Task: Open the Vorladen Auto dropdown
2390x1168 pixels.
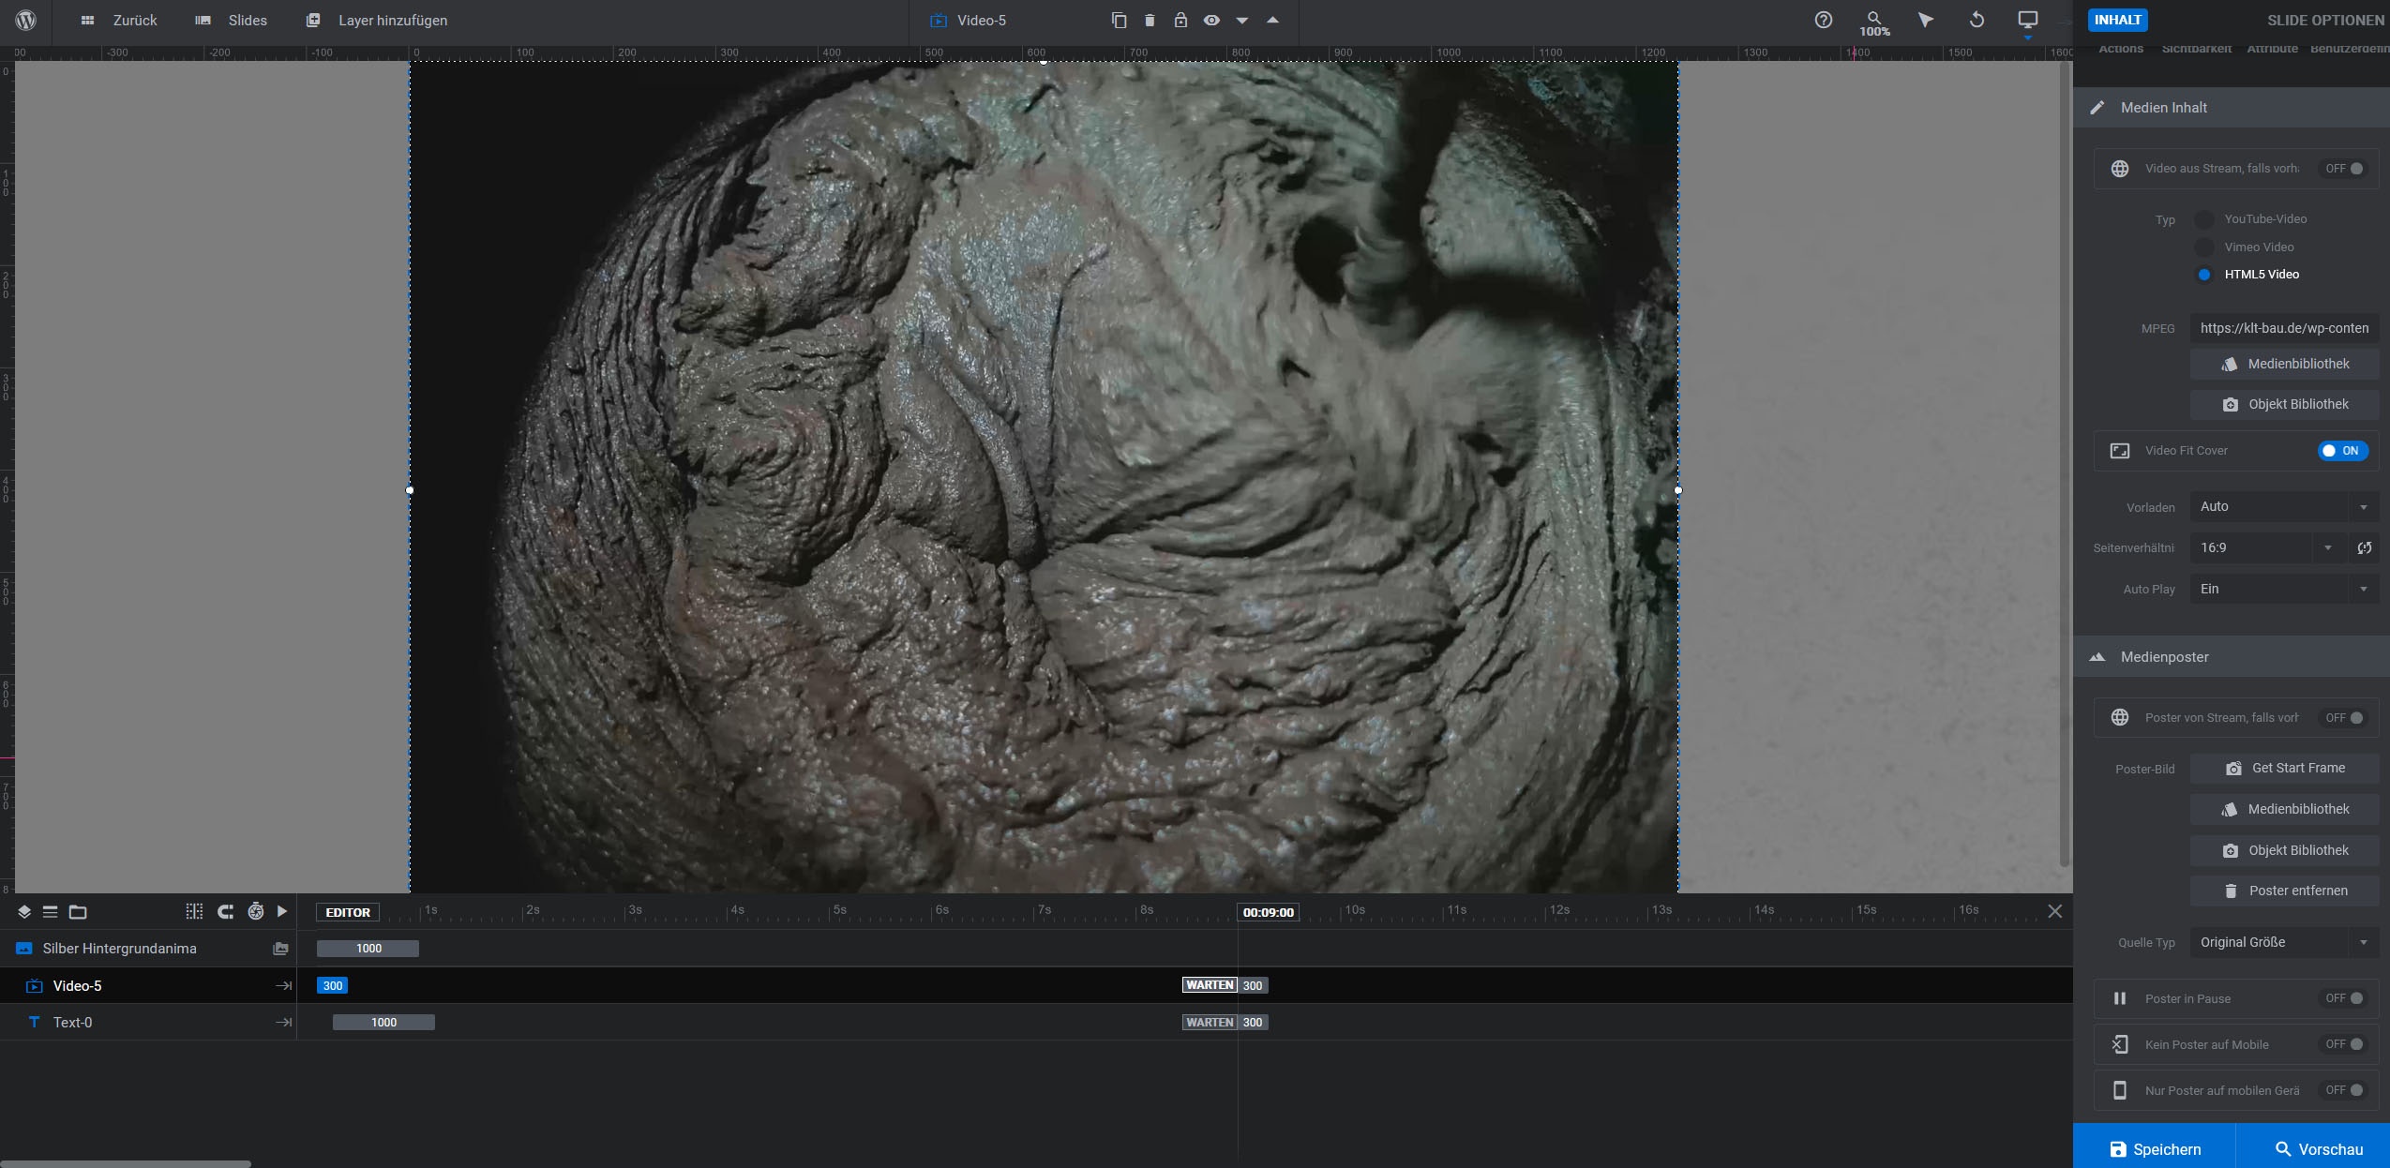Action: [2284, 506]
